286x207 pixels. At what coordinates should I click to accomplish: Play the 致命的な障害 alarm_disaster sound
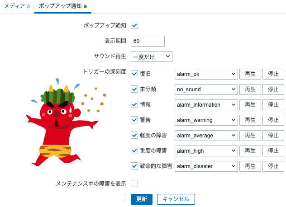(250, 166)
